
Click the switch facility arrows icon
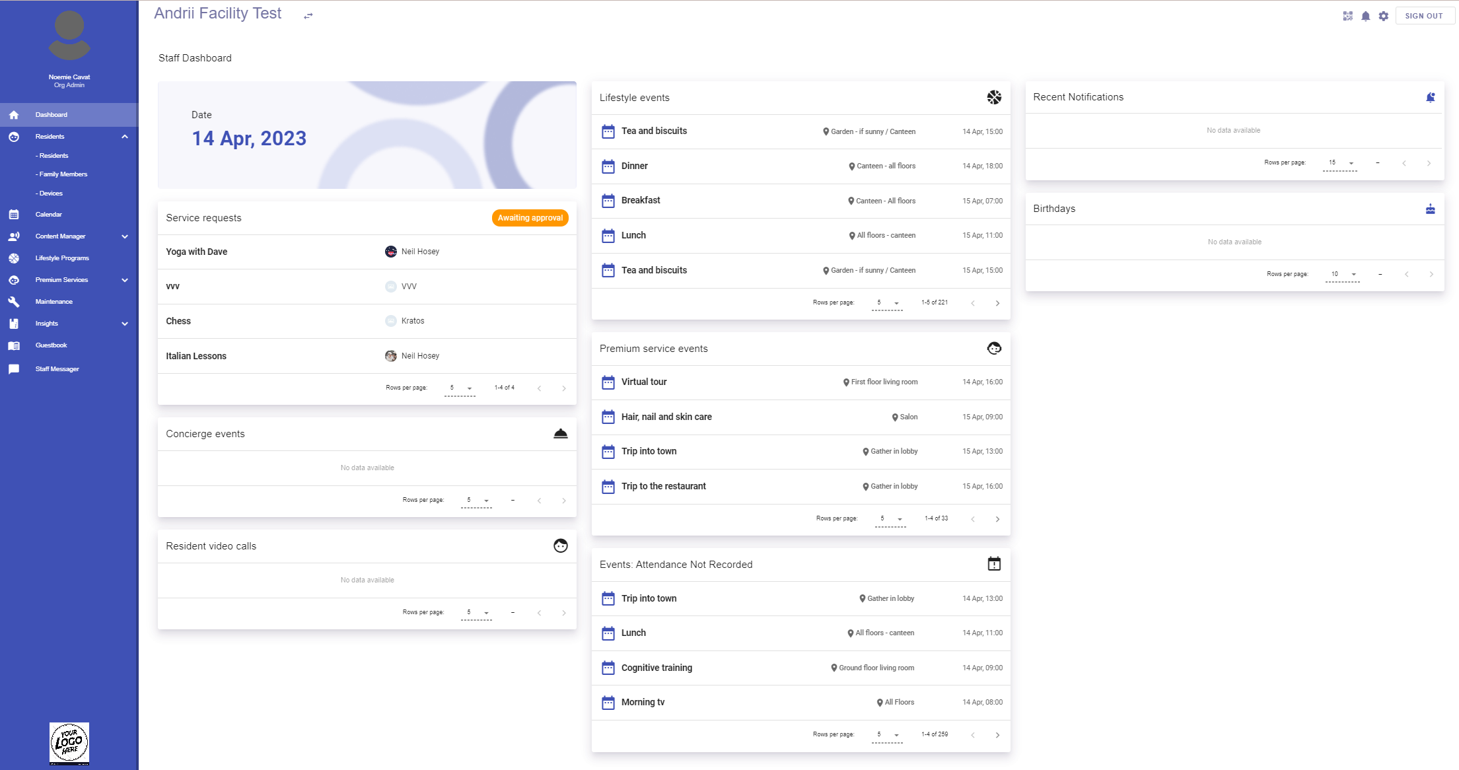pos(308,16)
